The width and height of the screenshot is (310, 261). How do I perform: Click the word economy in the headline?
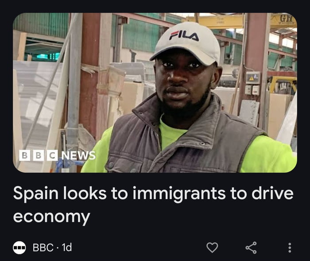[x=52, y=217]
